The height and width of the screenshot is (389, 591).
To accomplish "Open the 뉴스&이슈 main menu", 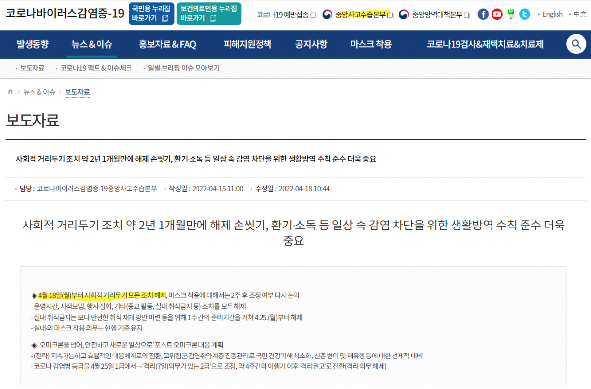I will pos(92,44).
